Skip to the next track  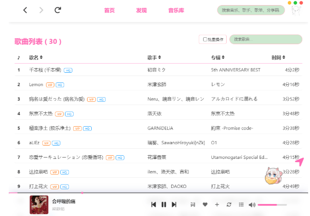pyautogui.click(x=174, y=204)
